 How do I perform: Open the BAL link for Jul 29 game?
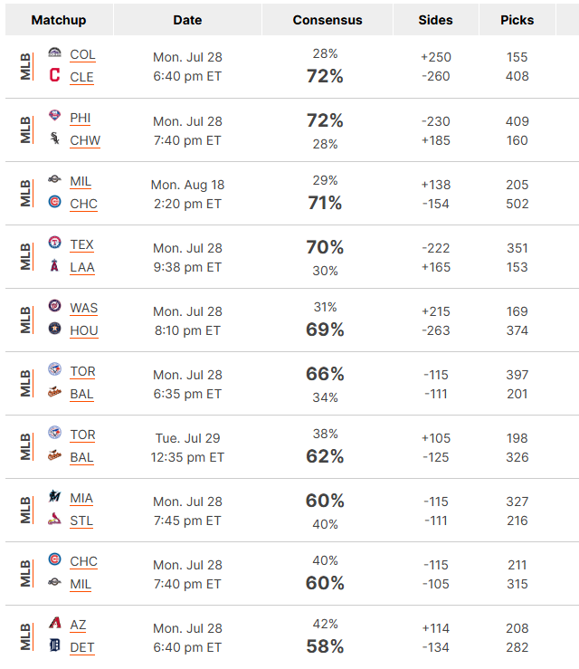click(x=81, y=457)
